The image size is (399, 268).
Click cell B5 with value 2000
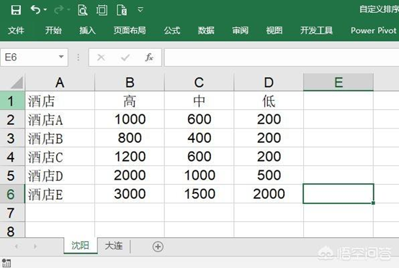click(130, 175)
